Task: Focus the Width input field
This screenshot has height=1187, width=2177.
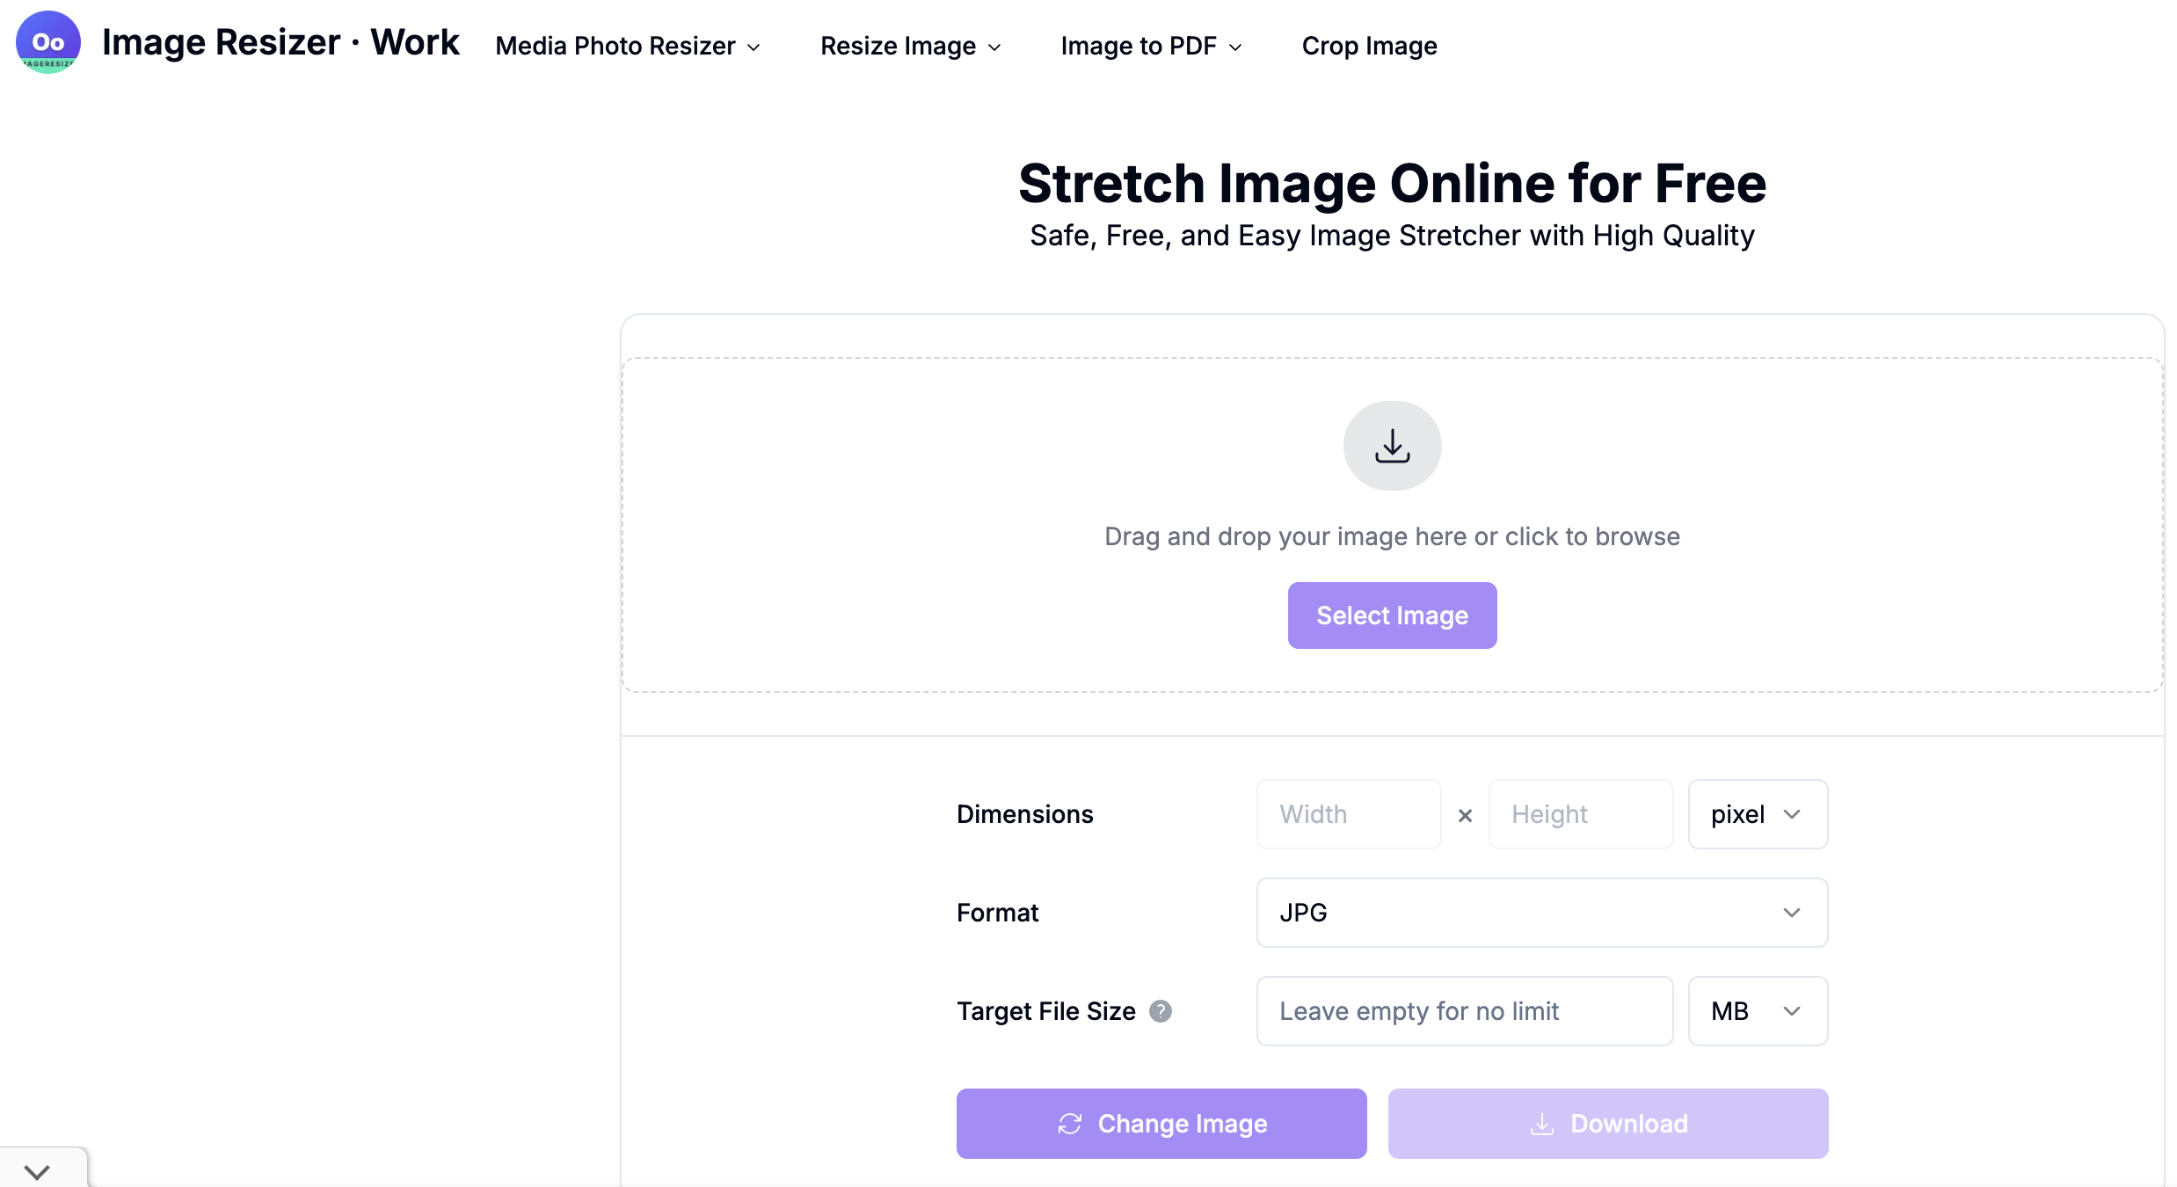Action: pos(1348,814)
